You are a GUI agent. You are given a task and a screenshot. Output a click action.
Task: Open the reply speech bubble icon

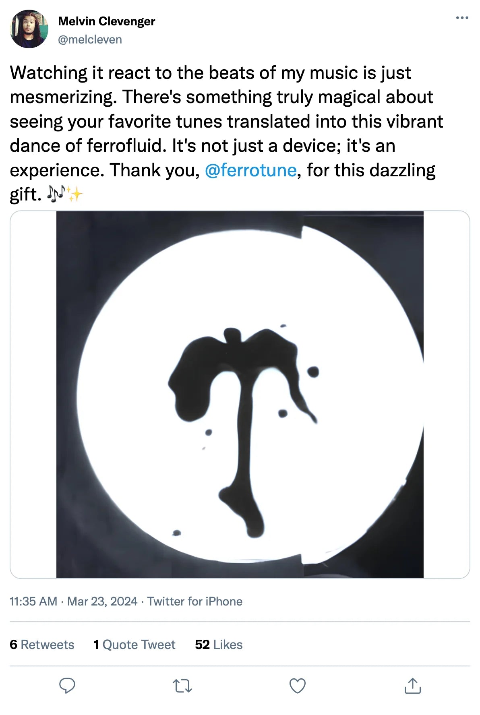pos(67,686)
